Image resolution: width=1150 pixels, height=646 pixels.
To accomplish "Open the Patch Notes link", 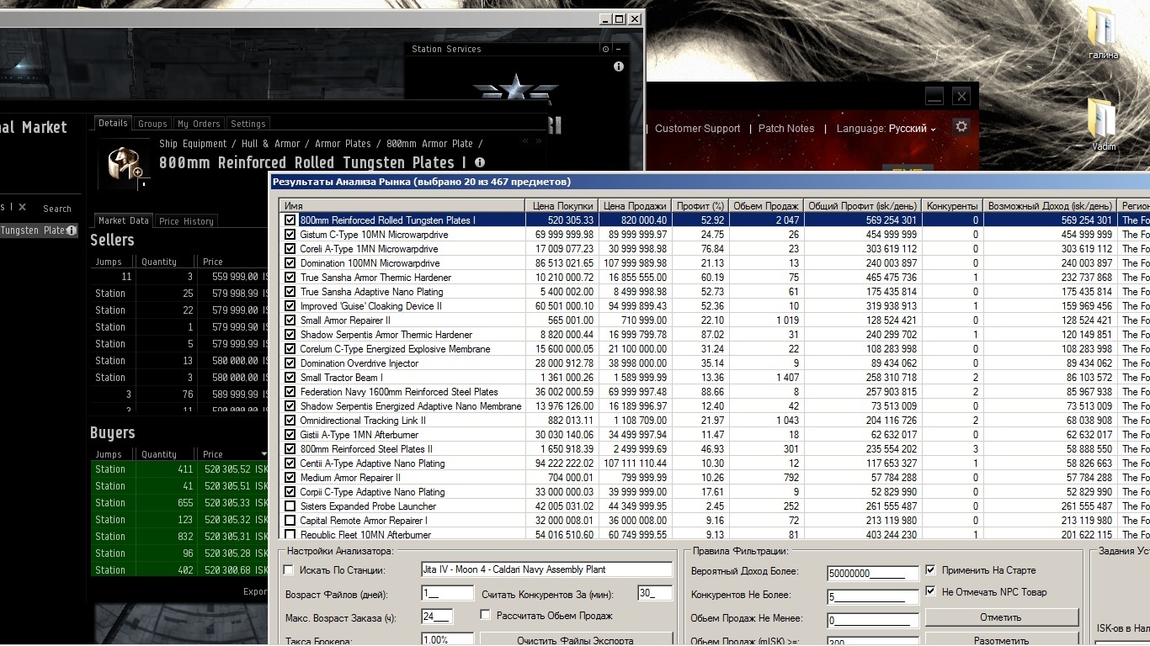I will (x=786, y=129).
